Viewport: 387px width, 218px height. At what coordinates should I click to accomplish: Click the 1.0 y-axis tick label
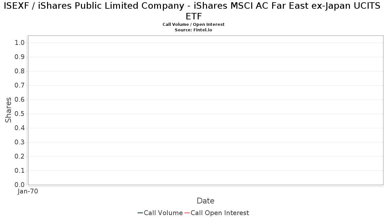(20, 43)
